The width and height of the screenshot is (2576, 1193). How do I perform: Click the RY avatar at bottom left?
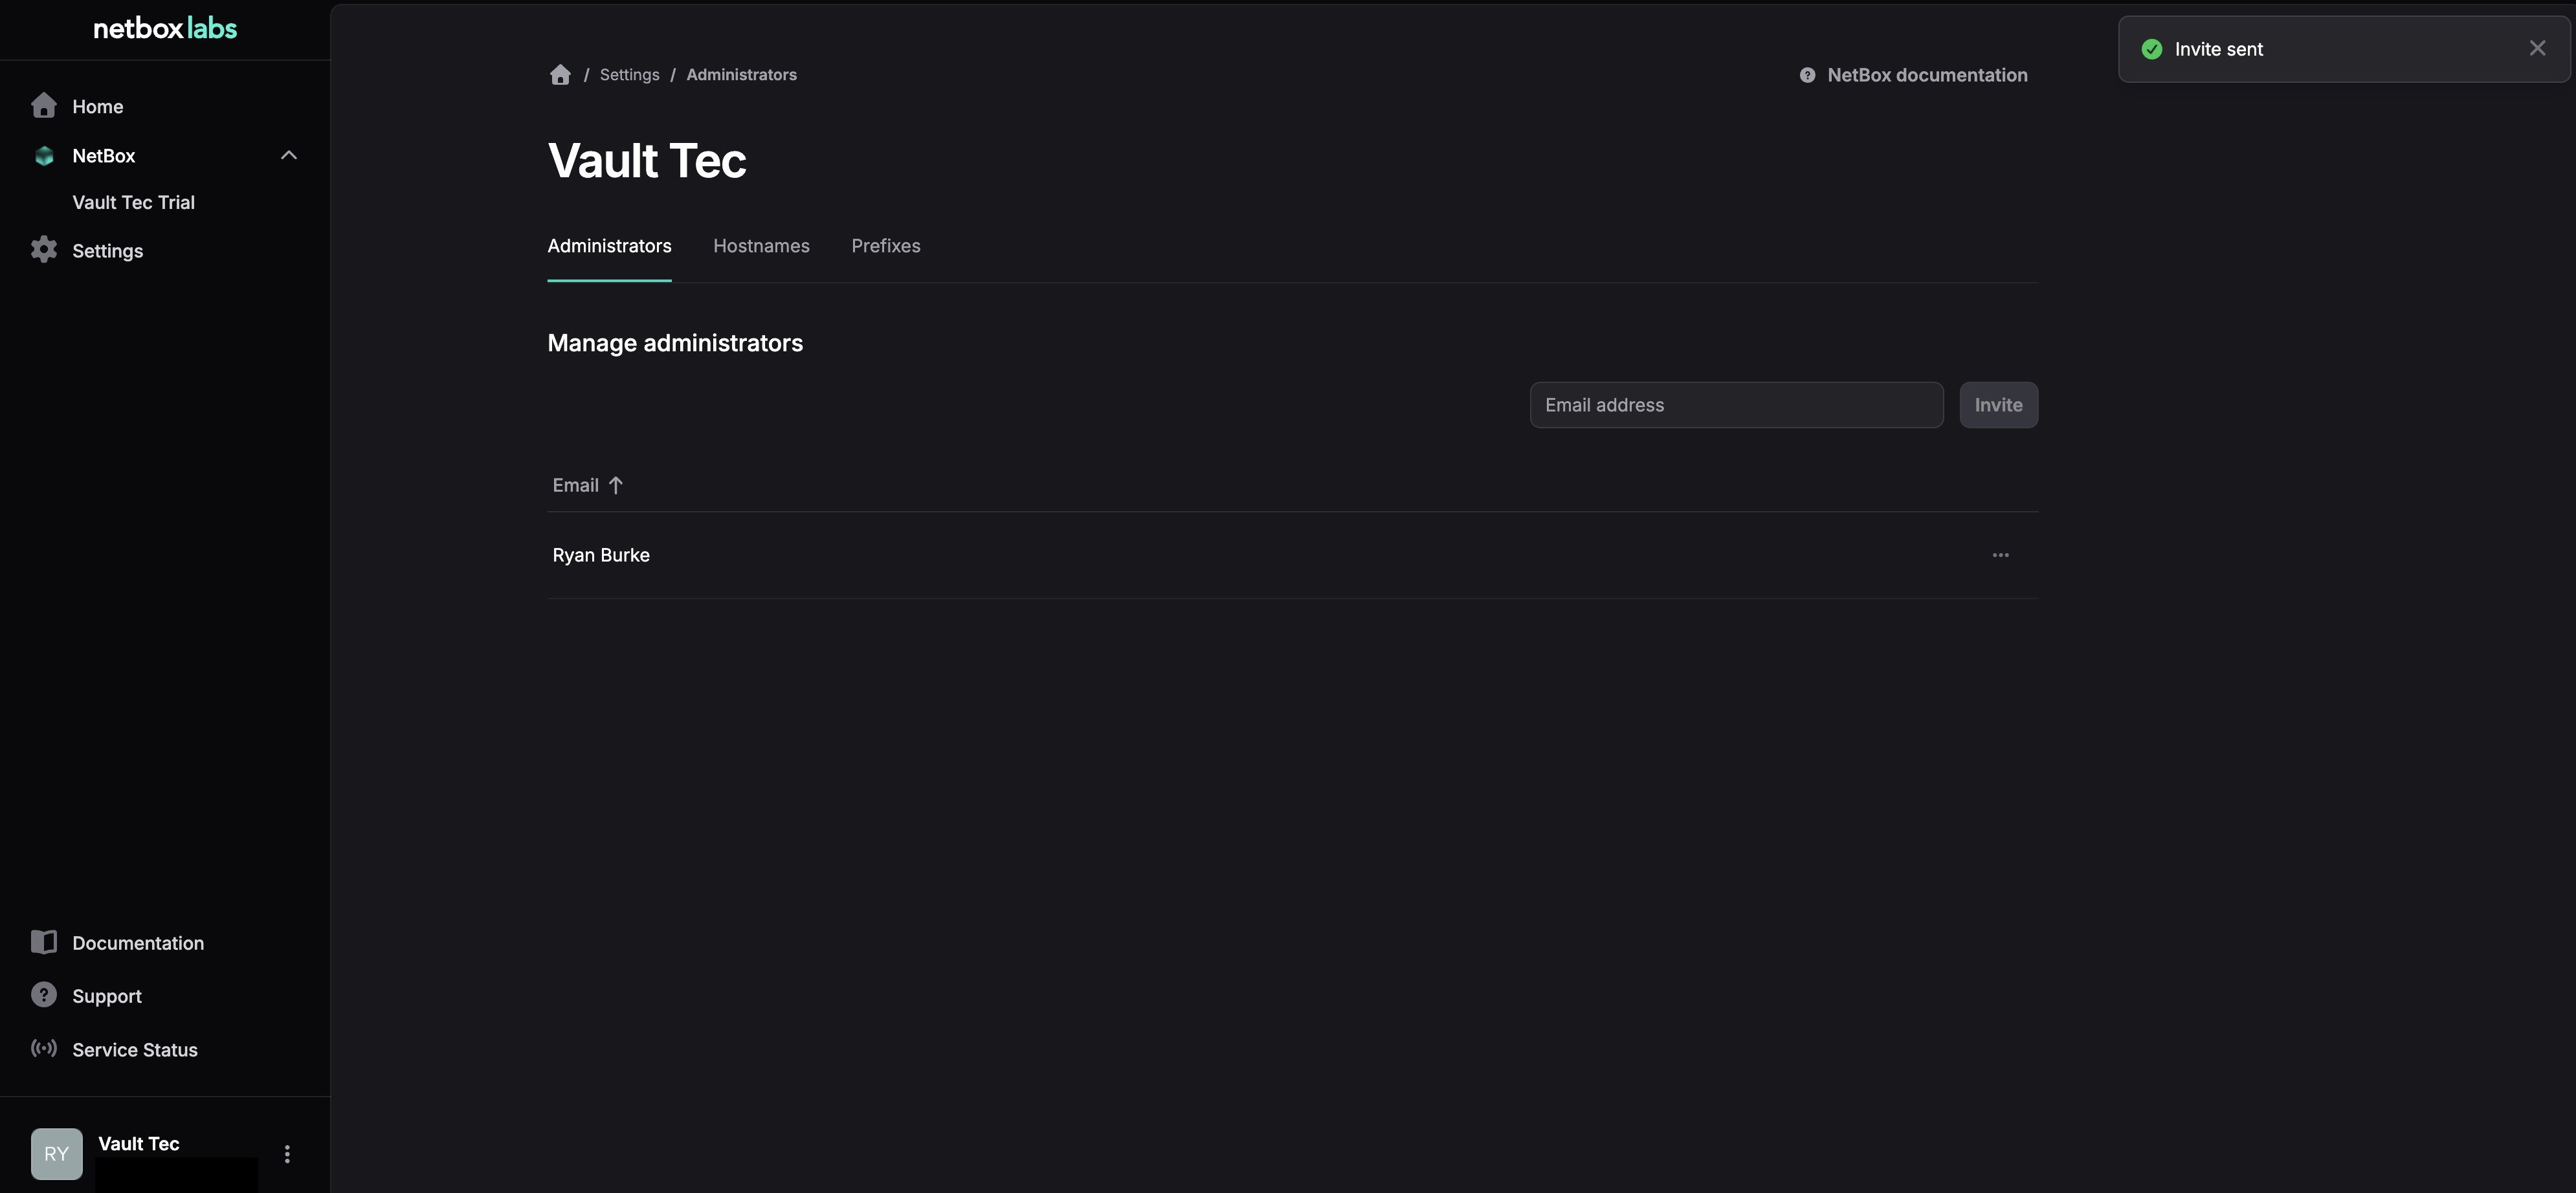[x=56, y=1153]
